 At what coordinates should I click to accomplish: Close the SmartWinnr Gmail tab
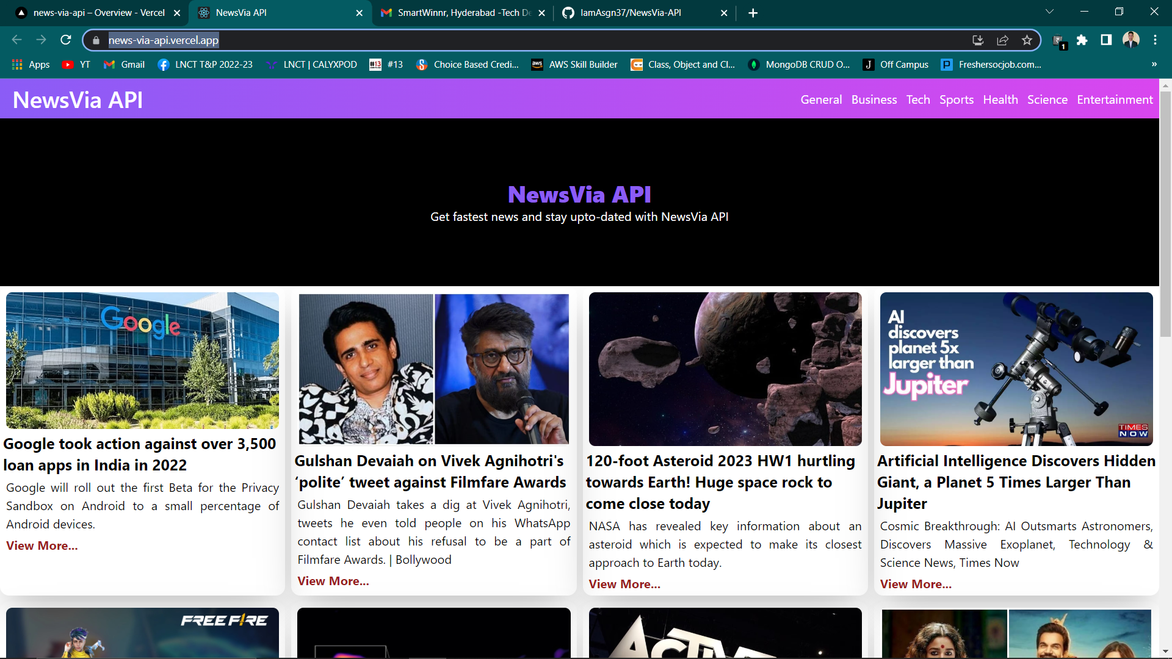pyautogui.click(x=541, y=13)
